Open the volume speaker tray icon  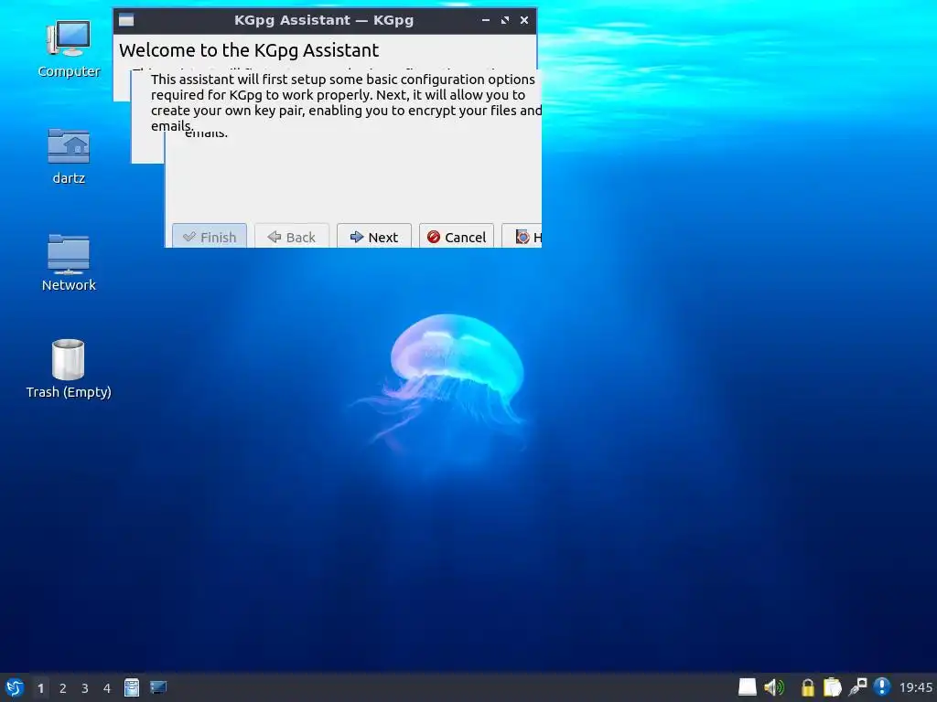click(774, 687)
